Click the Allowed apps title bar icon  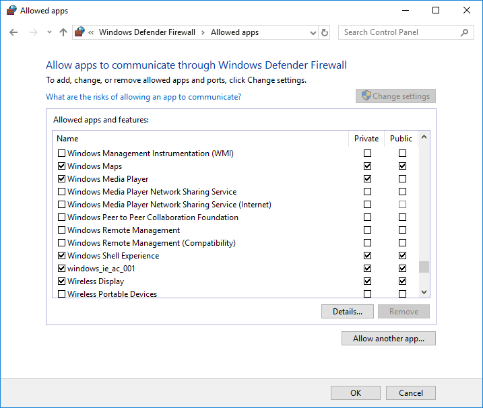click(11, 11)
